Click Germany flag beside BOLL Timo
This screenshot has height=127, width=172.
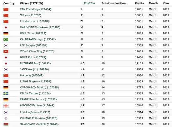pyautogui.click(x=6, y=33)
